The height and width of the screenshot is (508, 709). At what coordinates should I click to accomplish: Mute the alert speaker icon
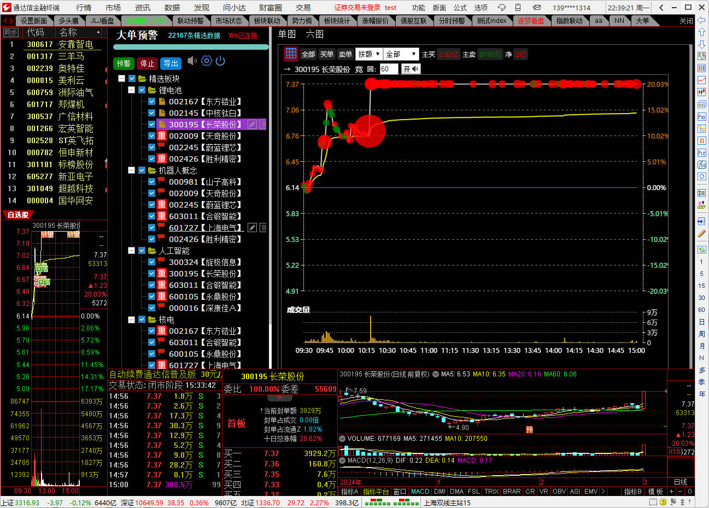192,61
